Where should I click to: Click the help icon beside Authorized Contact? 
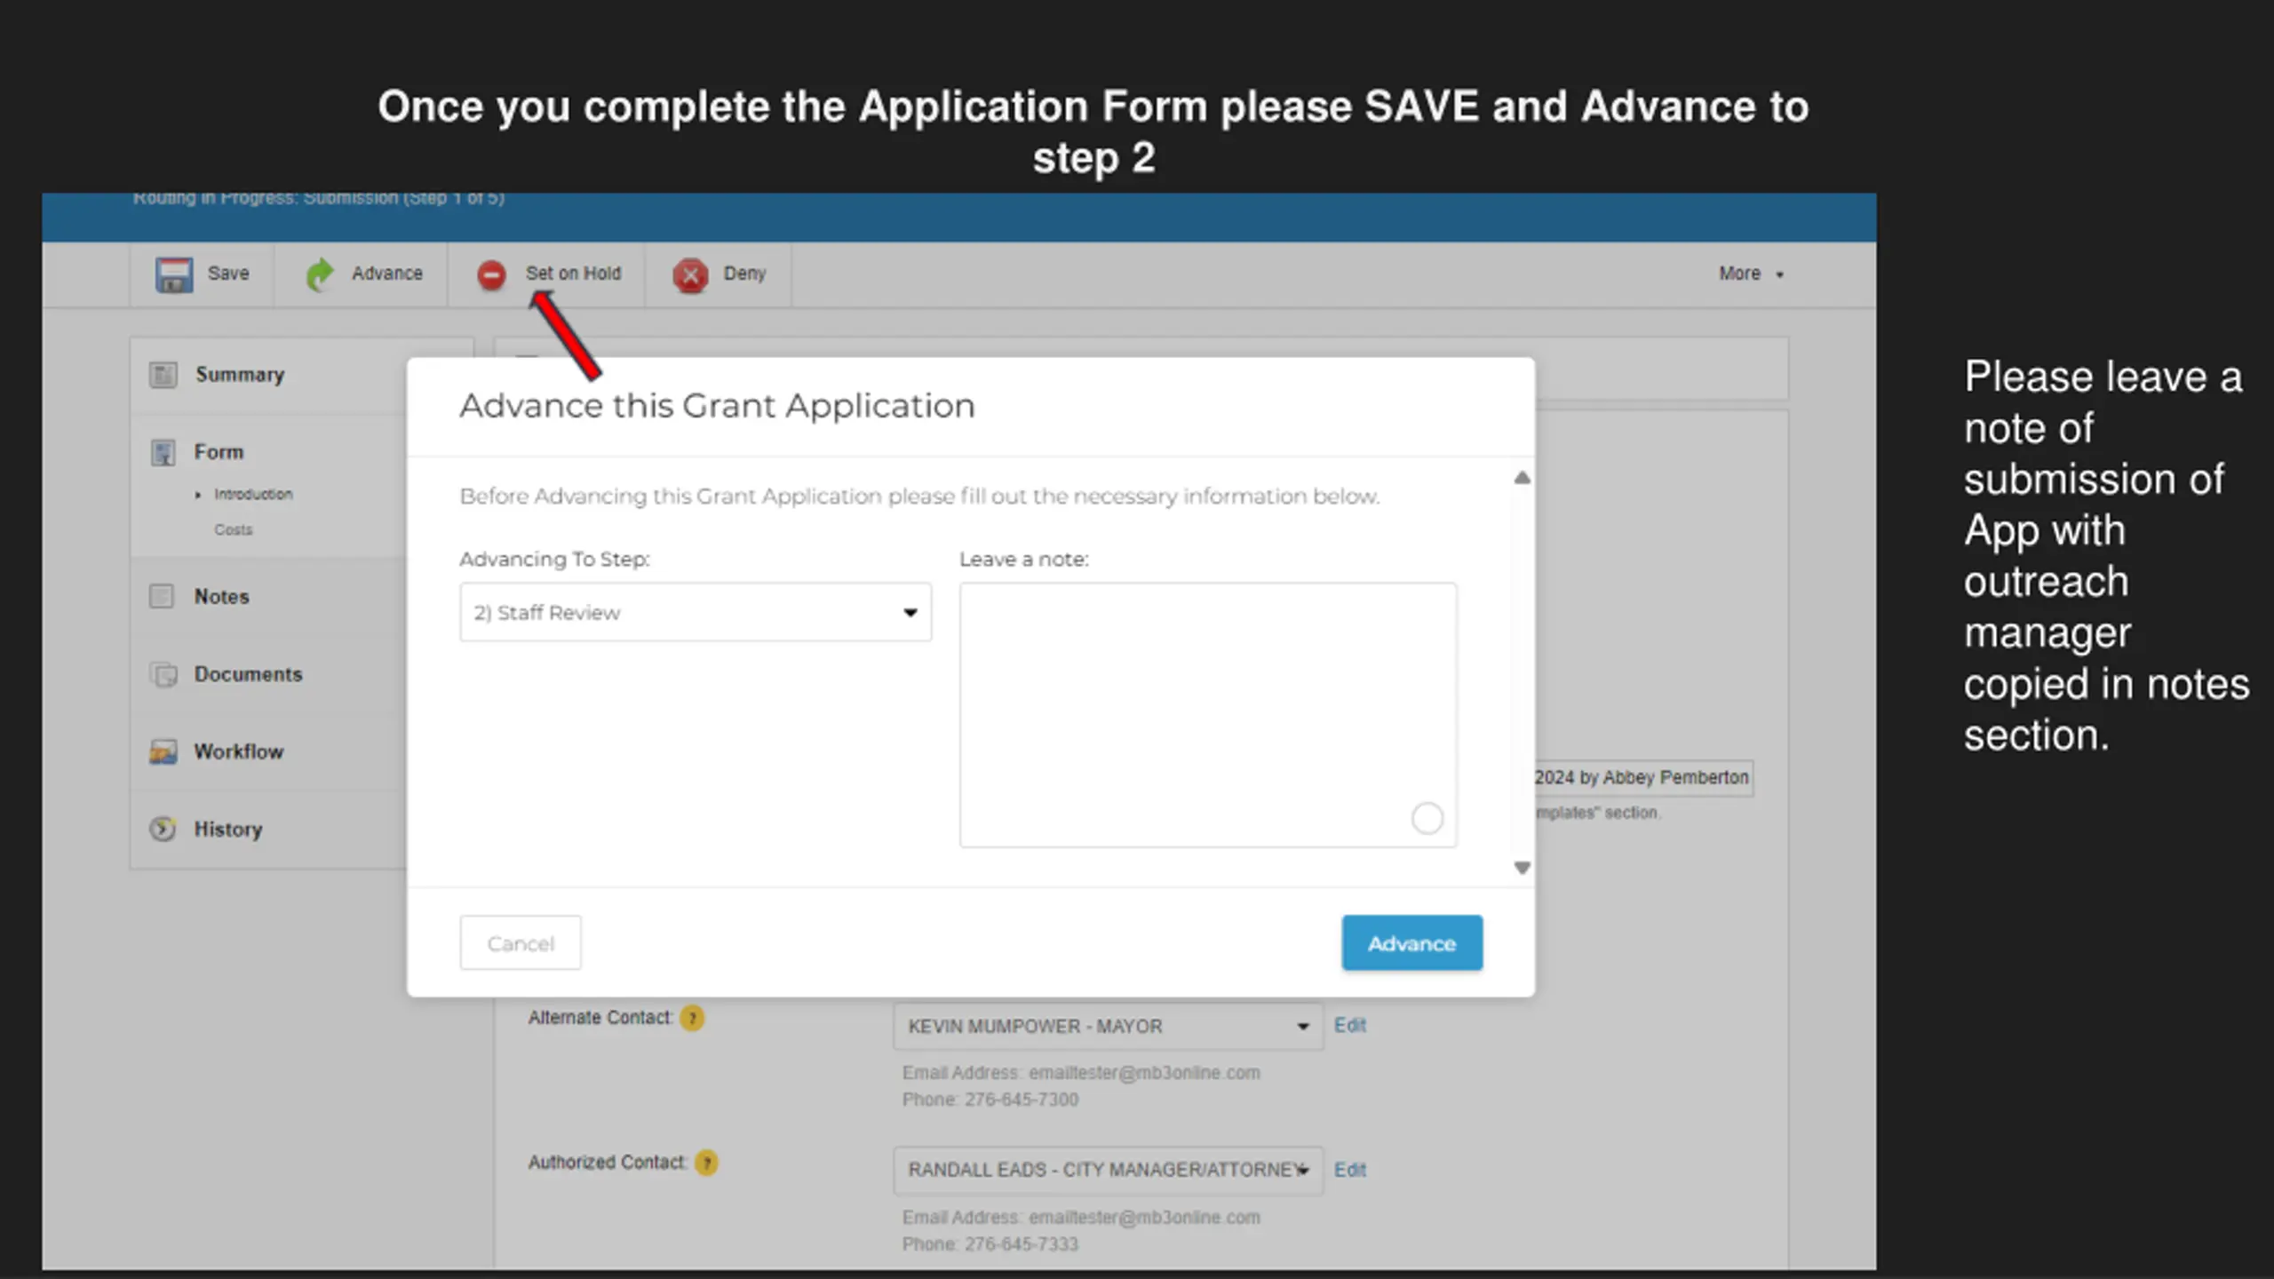pos(706,1163)
